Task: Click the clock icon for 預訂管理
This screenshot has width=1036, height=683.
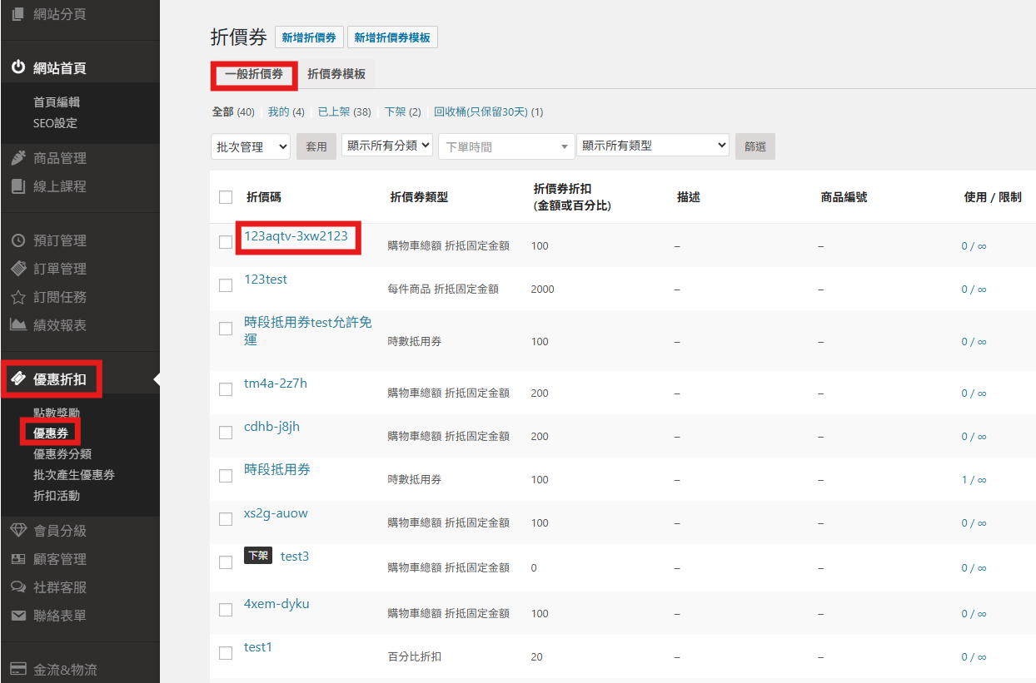Action: coord(18,240)
